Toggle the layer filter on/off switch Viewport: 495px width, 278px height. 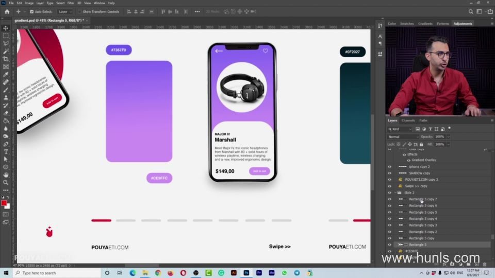tap(449, 129)
